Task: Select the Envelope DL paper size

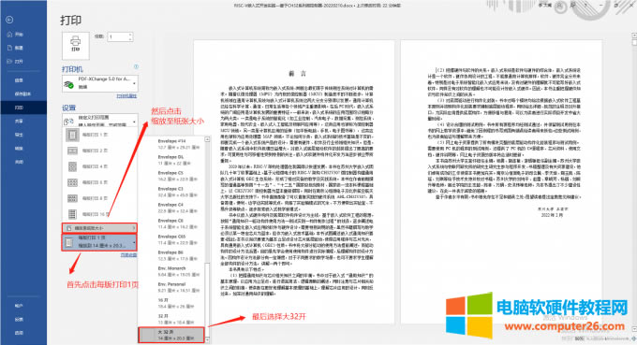Action: (x=171, y=160)
